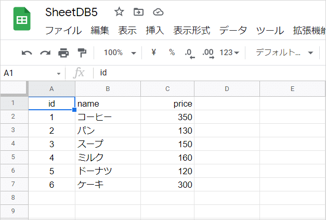326x220 pixels.
Task: Open the デフォルト font dropdown
Action: [x=284, y=53]
